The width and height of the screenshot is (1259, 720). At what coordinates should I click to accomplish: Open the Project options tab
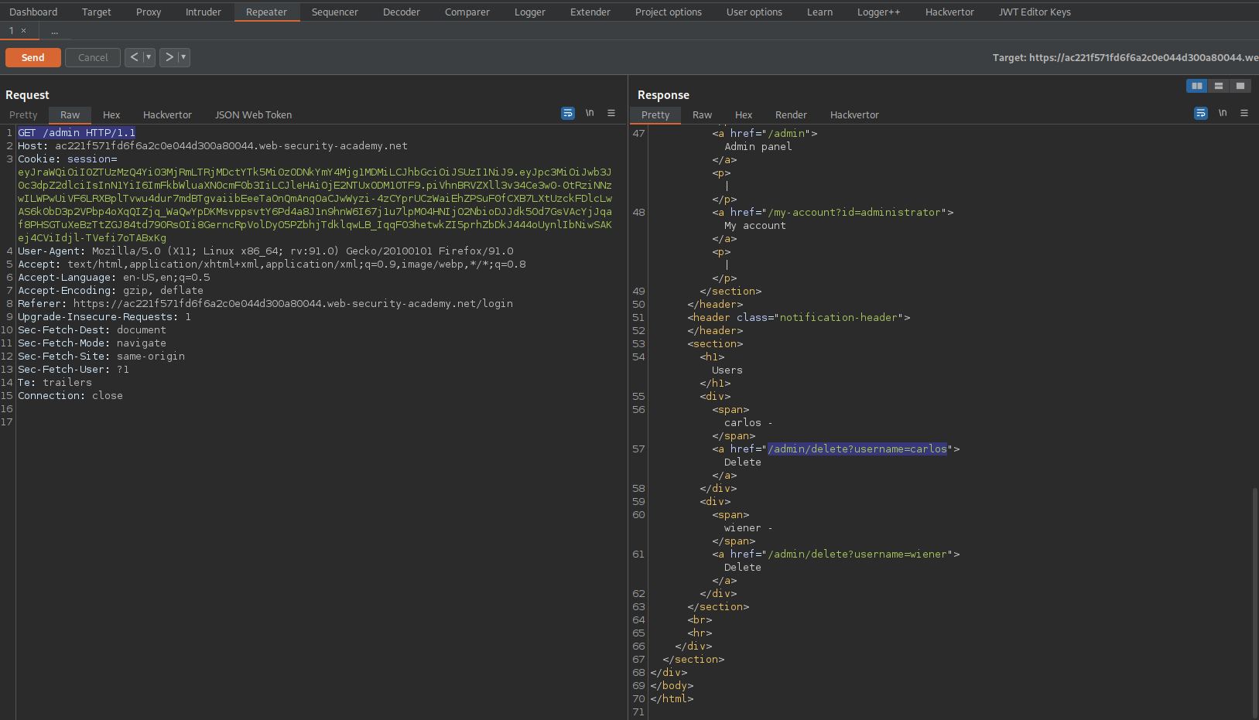[x=669, y=12]
